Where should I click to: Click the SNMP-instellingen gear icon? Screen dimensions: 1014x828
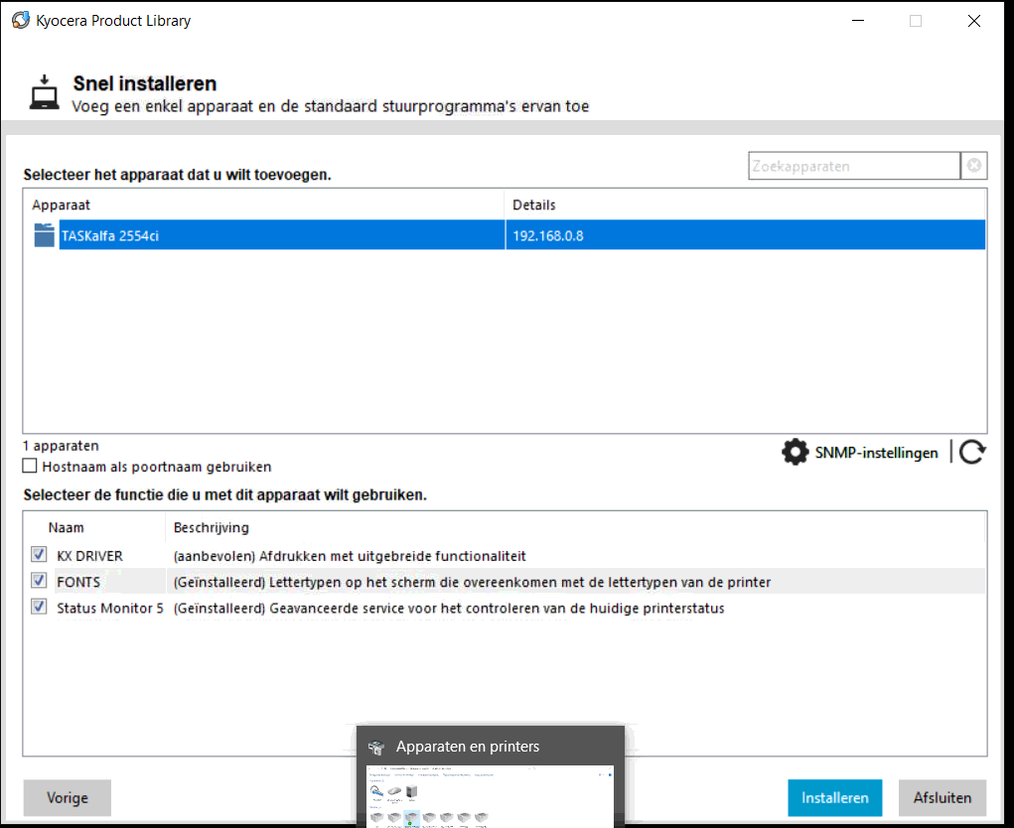tap(795, 452)
